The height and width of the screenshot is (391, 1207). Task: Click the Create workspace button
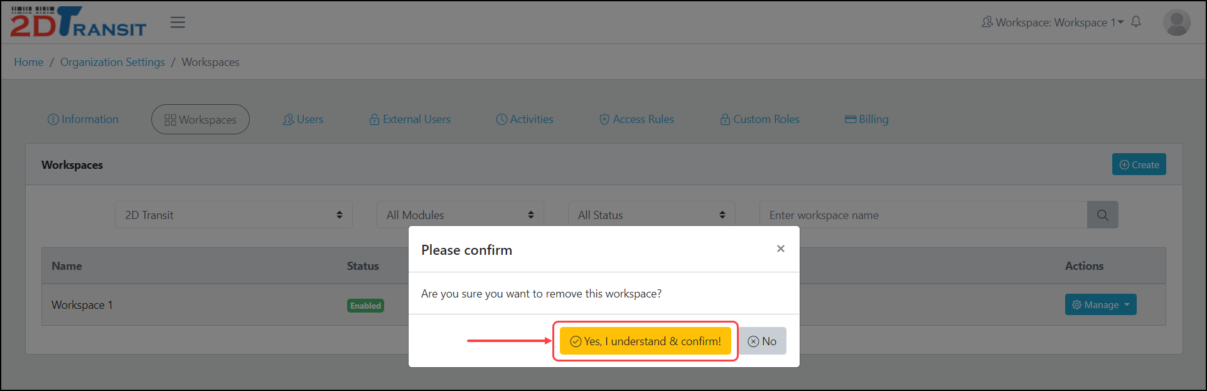[1139, 164]
